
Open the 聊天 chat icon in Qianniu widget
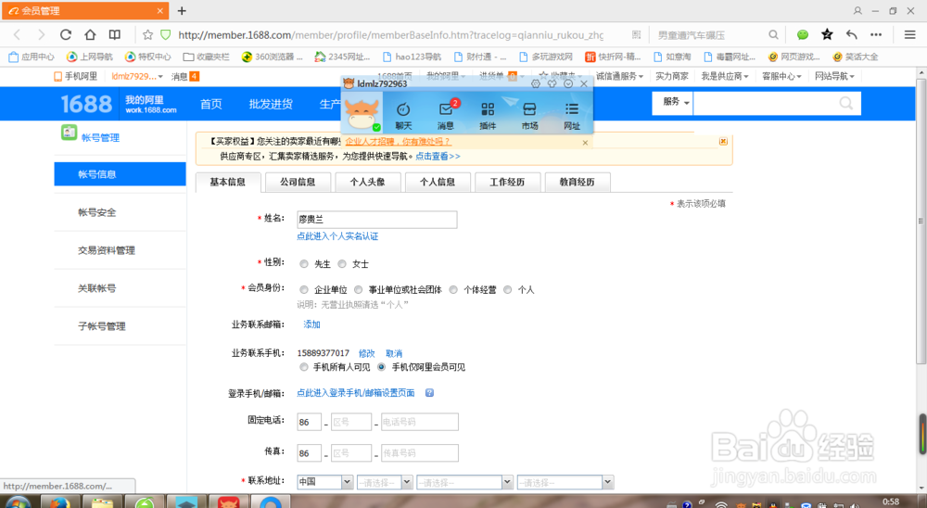point(403,115)
